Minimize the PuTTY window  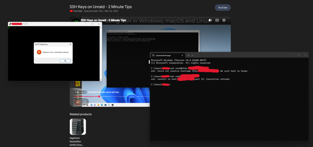(86, 24)
